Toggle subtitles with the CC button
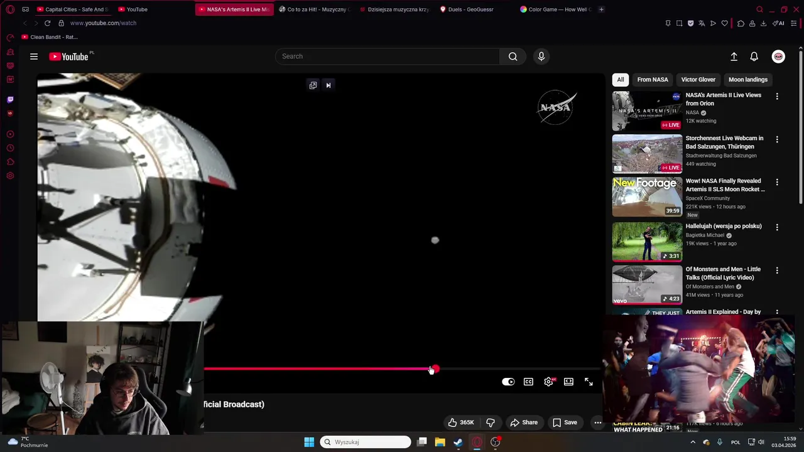804x452 pixels. click(529, 382)
